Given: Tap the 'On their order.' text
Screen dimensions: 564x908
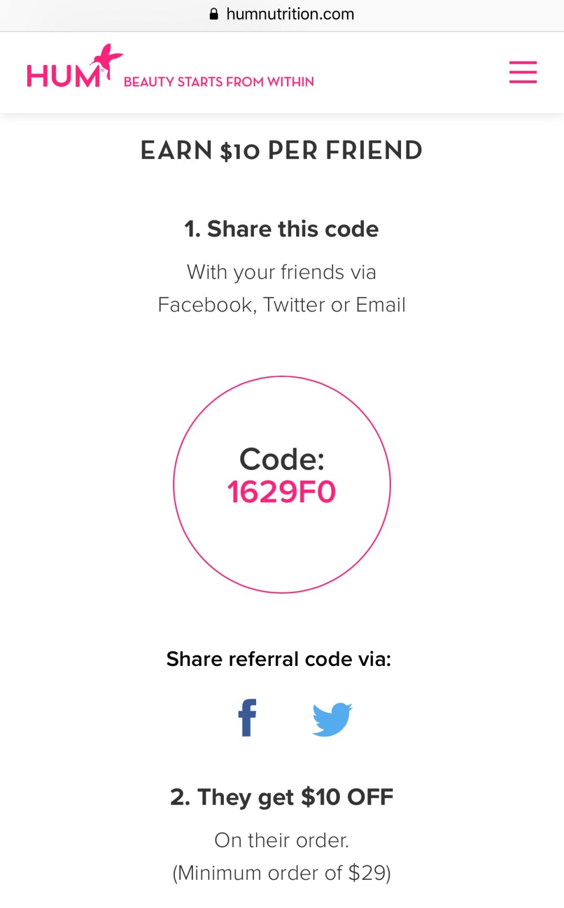Looking at the screenshot, I should 281,840.
